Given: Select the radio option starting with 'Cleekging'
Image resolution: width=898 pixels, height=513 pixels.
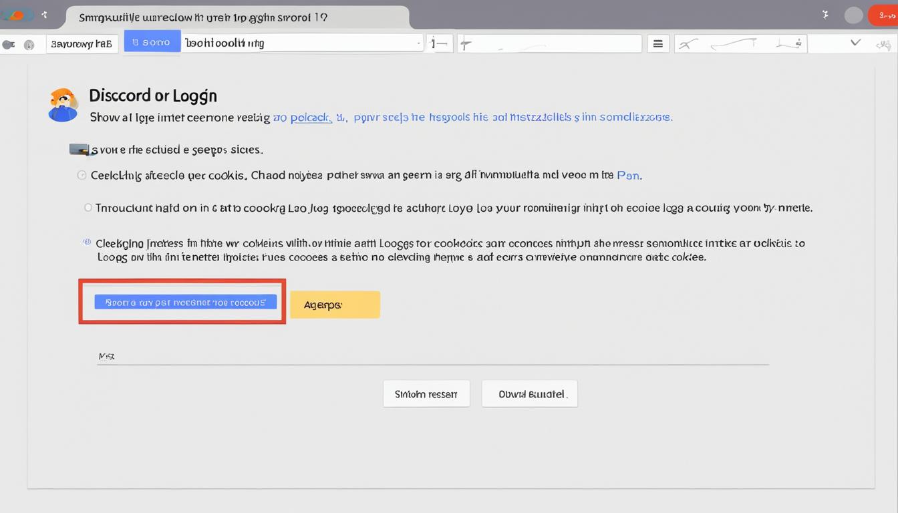Looking at the screenshot, I should (86, 242).
